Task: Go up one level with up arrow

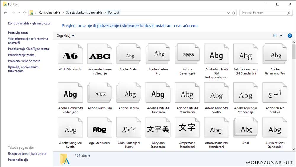Action: pos(25,13)
